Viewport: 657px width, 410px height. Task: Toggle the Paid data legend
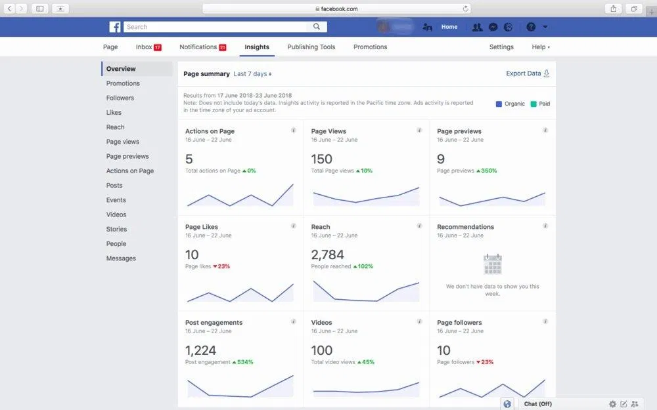533,103
